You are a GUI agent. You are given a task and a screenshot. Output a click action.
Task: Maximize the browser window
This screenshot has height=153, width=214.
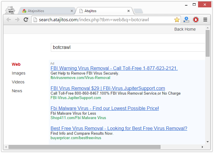(x=194, y=5)
